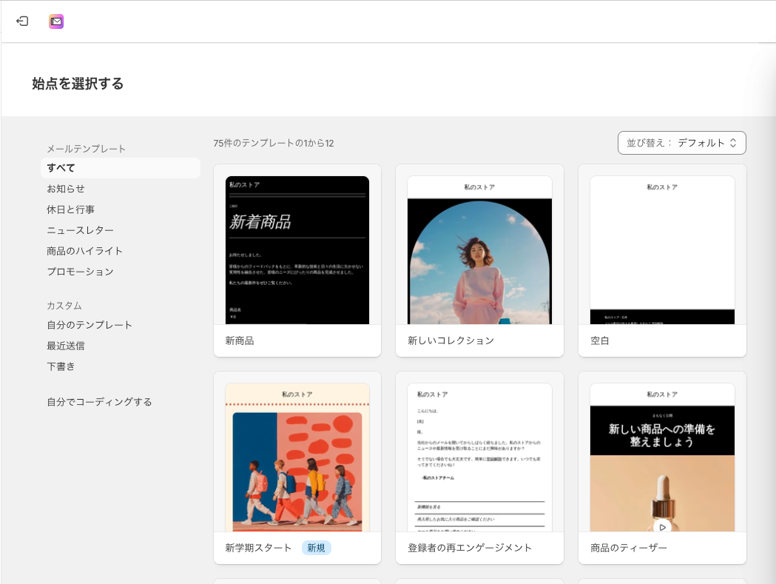Choose the 新商品 template thumbnail
776x584 pixels.
coord(297,250)
